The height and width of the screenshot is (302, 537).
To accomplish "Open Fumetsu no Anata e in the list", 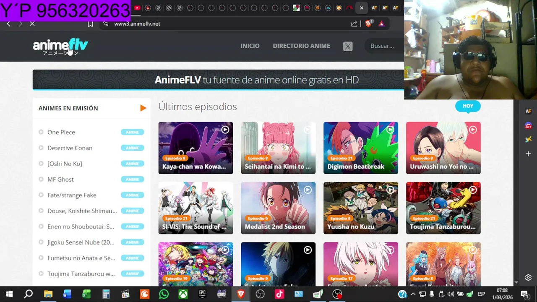I will (81, 258).
